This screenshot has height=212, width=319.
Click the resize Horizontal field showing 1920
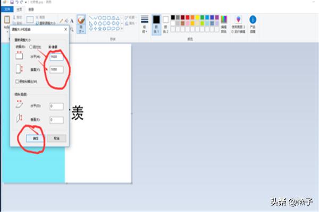click(x=56, y=57)
